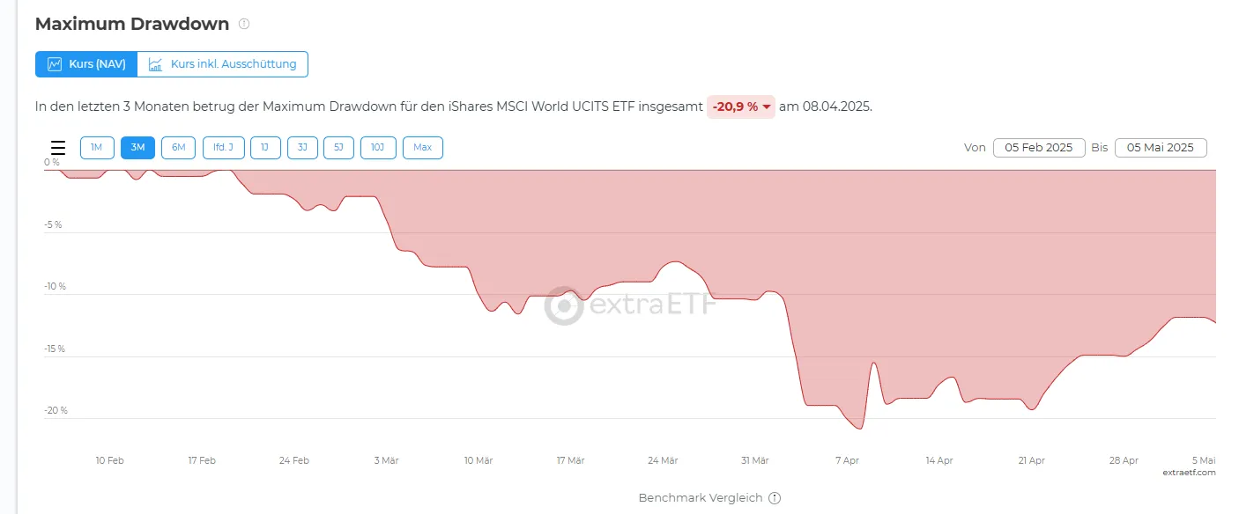Open the Von date field 05 Feb 2025
This screenshot has width=1239, height=514.
click(x=1039, y=148)
